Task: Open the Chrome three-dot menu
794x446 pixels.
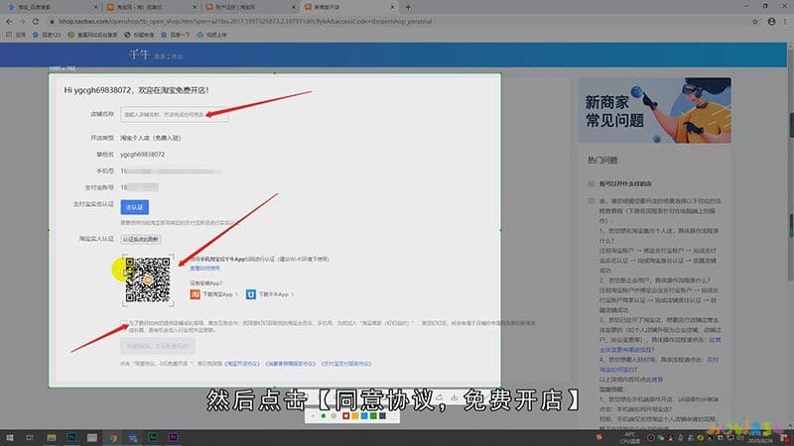Action: (785, 21)
